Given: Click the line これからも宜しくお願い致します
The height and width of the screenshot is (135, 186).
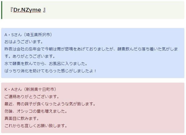Looking at the screenshot, I should [36, 125].
